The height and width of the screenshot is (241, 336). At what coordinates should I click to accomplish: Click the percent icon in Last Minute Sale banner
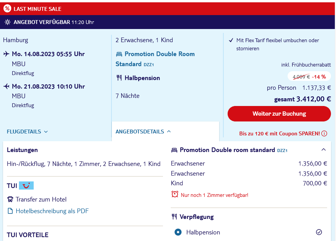7,9
